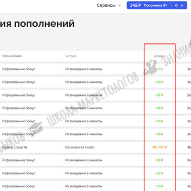
Task: Click the Банковская карта service cell
Action: (x=80, y=147)
